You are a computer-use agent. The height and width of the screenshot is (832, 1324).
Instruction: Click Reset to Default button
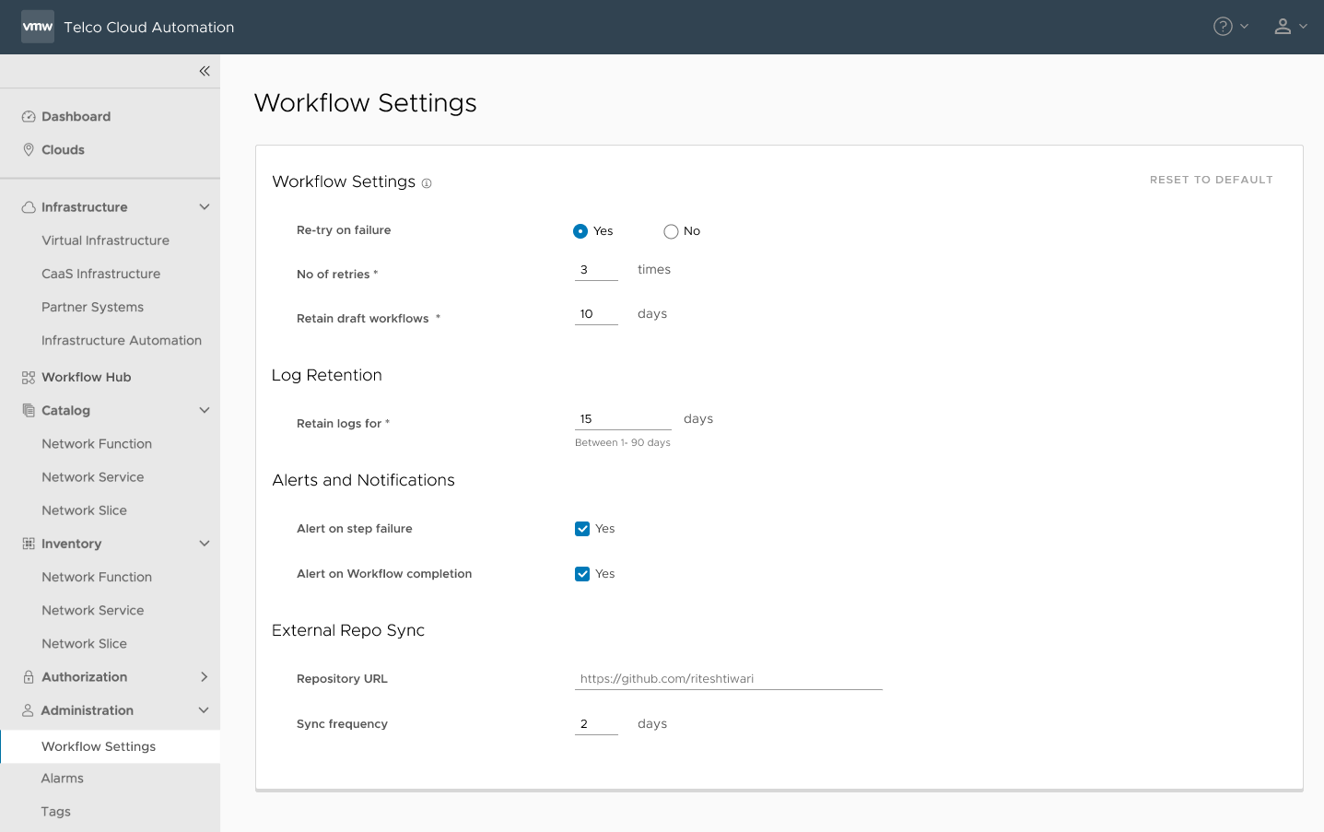1211,180
